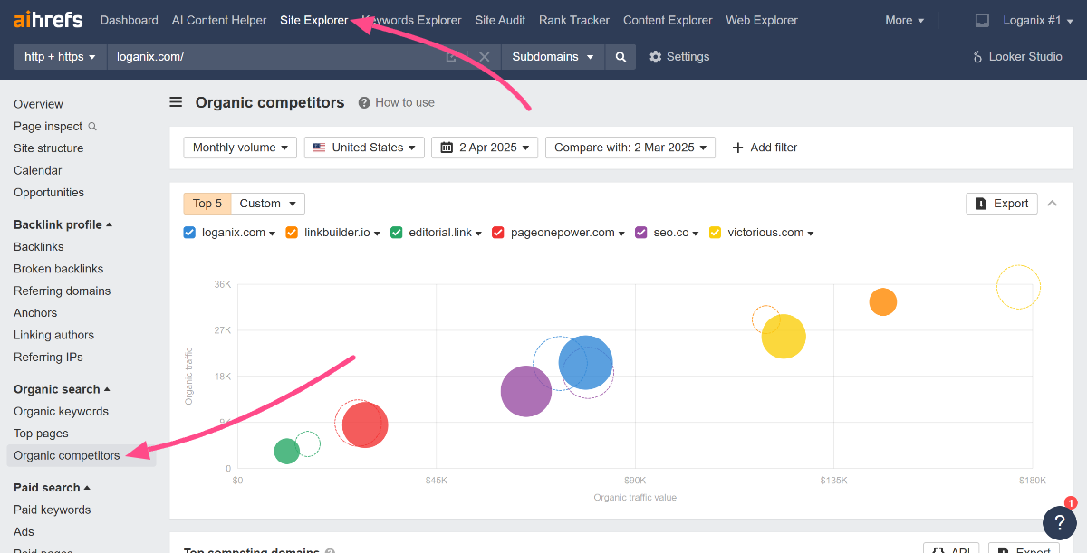
Task: Click the monitor icon next to Loganix #1
Action: [982, 20]
